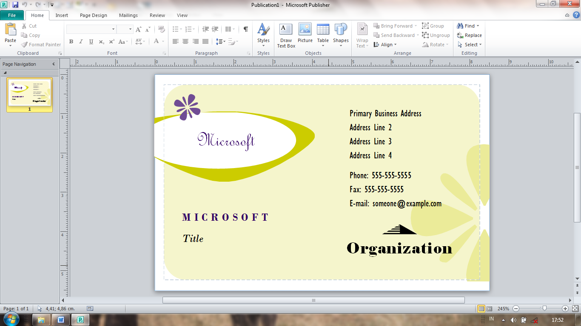Open the Font combo box dropdown
This screenshot has width=581, height=326.
point(113,29)
